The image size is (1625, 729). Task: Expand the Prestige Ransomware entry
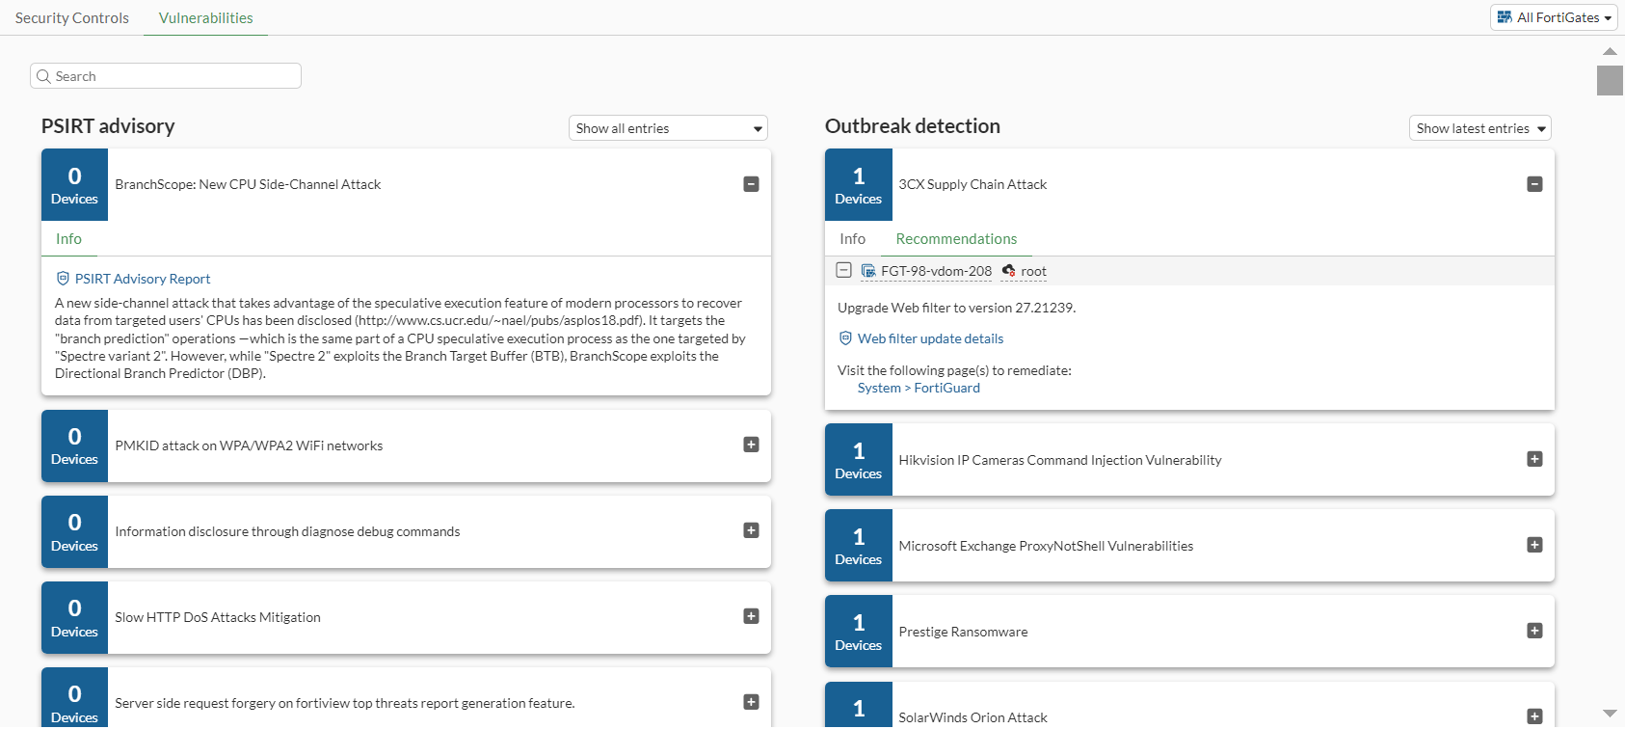click(x=1534, y=631)
